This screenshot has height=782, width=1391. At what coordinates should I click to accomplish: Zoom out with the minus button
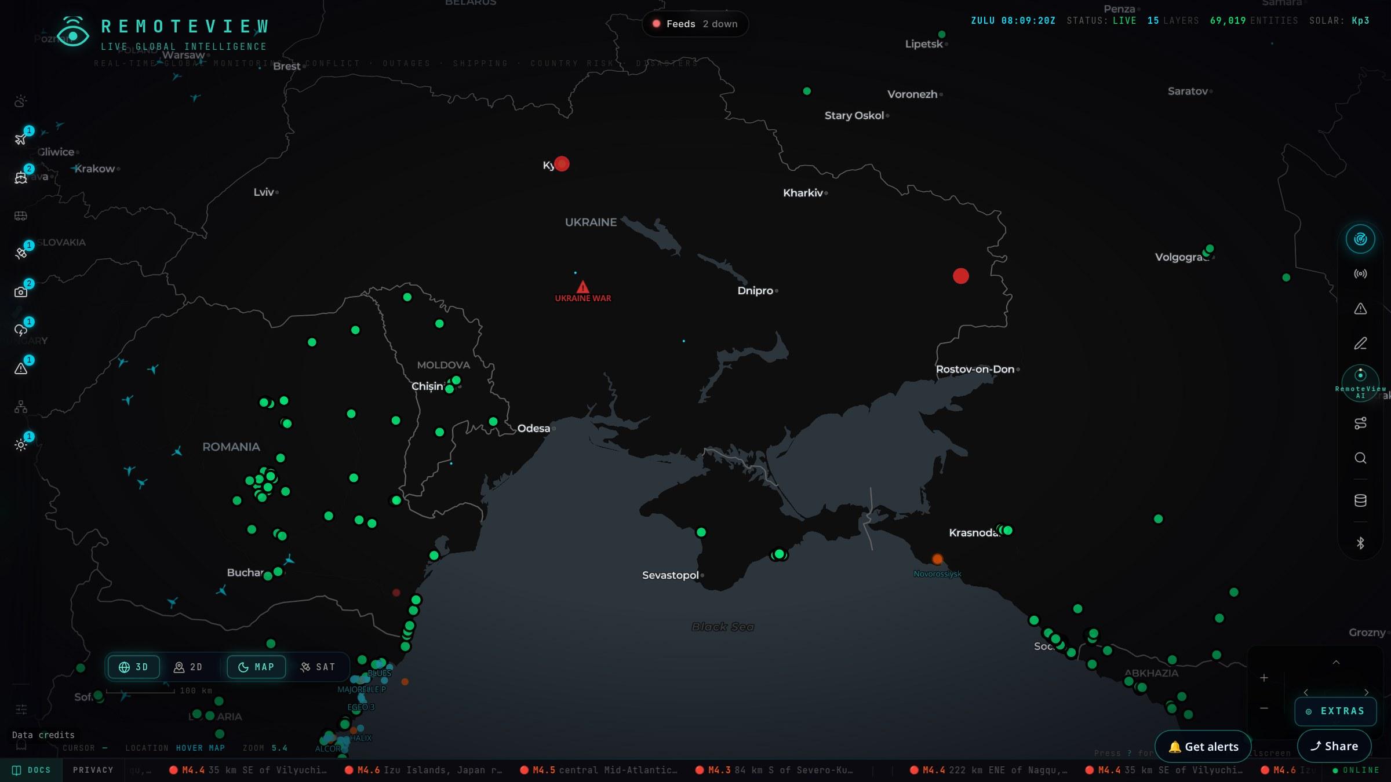coord(1264,708)
